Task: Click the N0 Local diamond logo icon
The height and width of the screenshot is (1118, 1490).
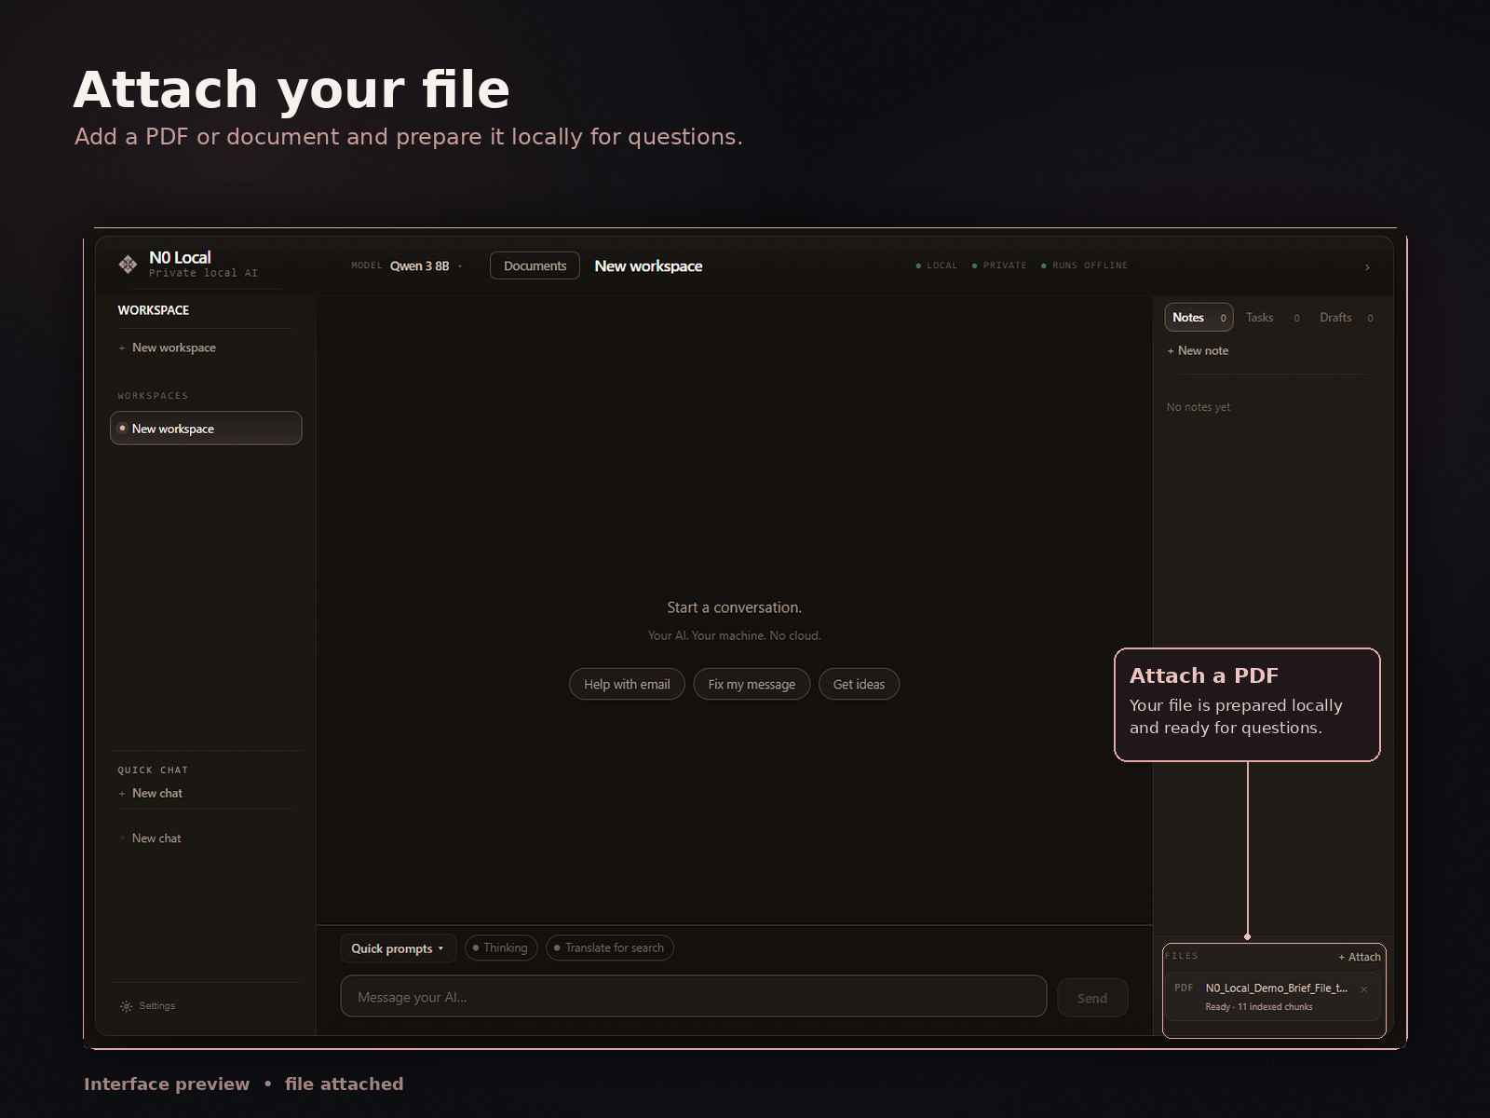Action: [x=128, y=265]
